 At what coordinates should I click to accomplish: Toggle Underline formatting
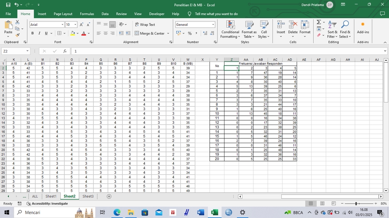click(x=46, y=33)
